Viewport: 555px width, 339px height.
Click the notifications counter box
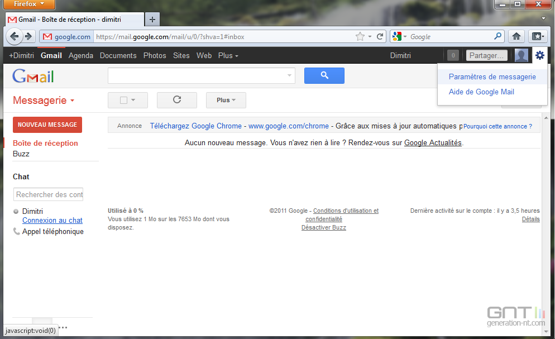coord(453,55)
